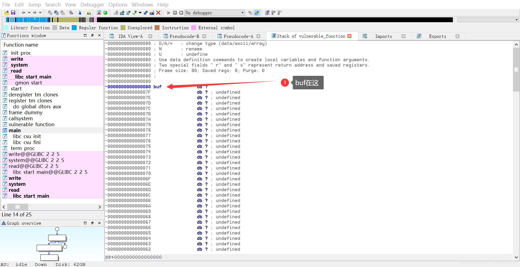520x267 pixels.
Task: Switch to the Exports tab
Action: click(438, 36)
